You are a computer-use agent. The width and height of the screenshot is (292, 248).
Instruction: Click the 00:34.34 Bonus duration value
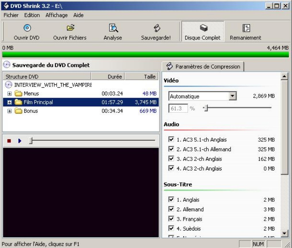pyautogui.click(x=112, y=111)
